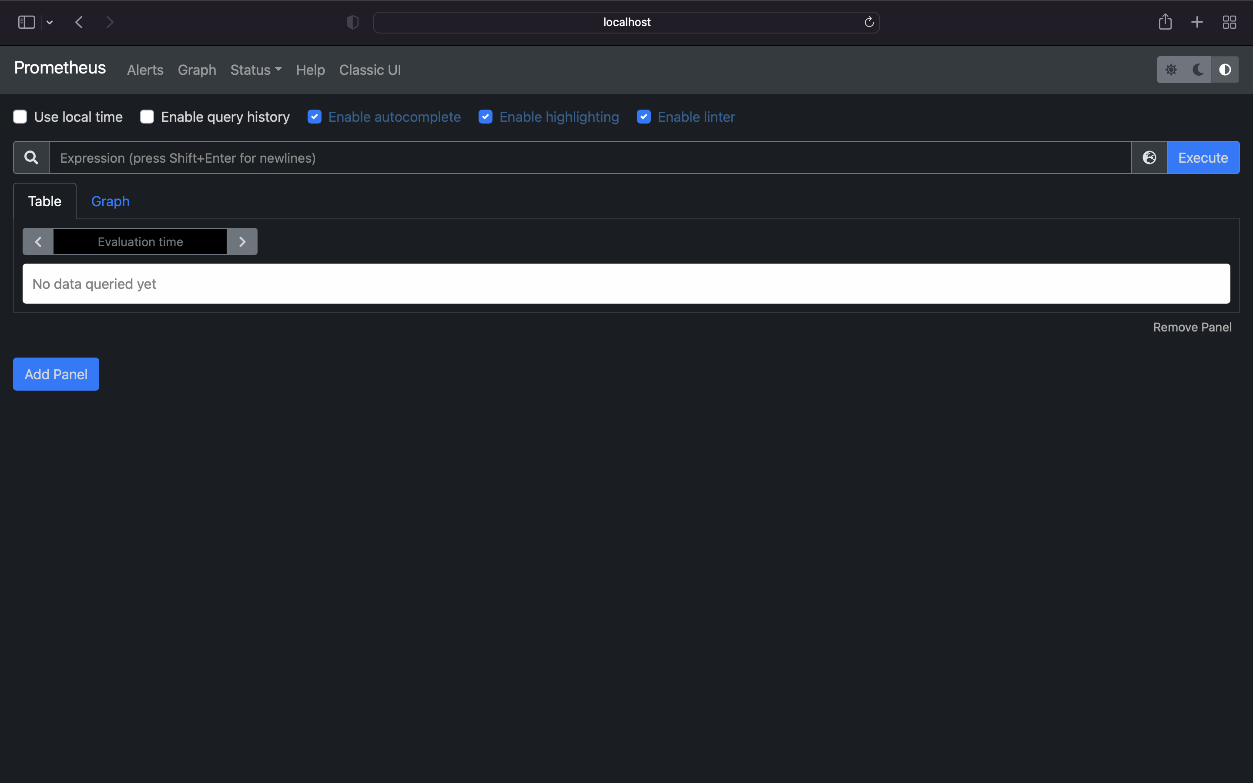
Task: Enable query history
Action: click(x=147, y=117)
